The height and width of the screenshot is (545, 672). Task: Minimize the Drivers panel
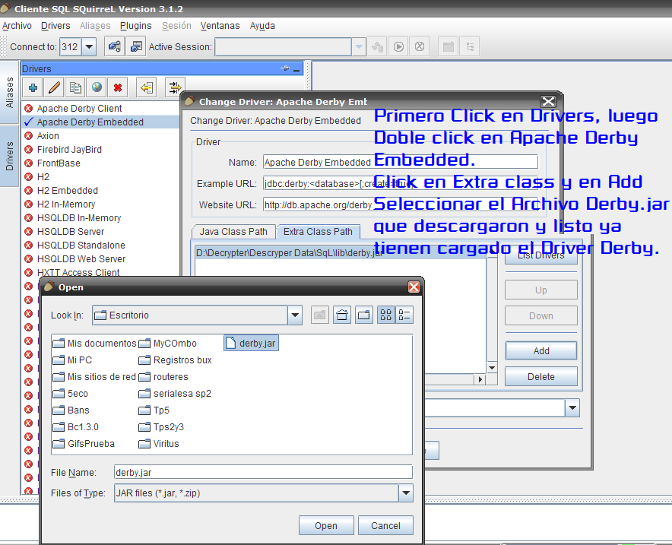tap(296, 69)
